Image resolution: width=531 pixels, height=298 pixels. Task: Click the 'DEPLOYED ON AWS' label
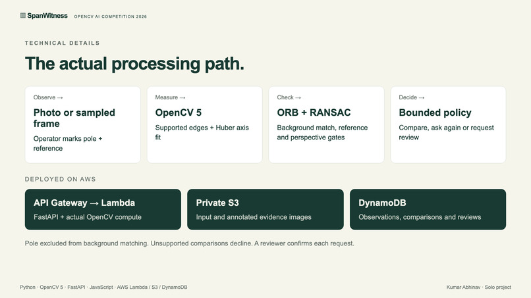click(60, 180)
